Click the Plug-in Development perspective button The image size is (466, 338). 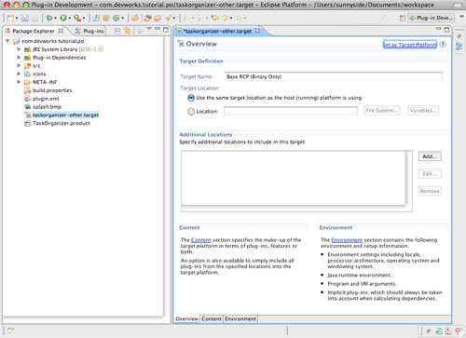click(432, 18)
